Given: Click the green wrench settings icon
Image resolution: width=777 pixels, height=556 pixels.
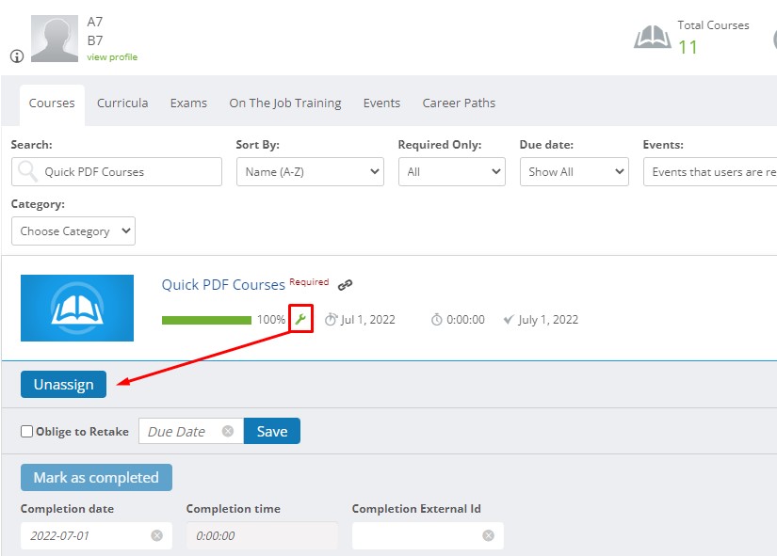Looking at the screenshot, I should [x=300, y=319].
